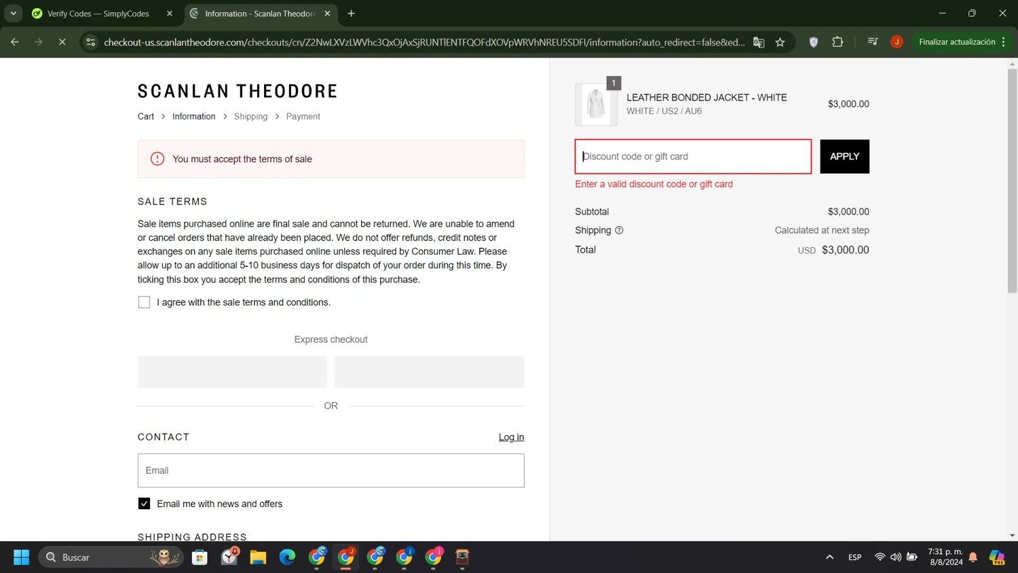Translate this page icon

coord(759,42)
